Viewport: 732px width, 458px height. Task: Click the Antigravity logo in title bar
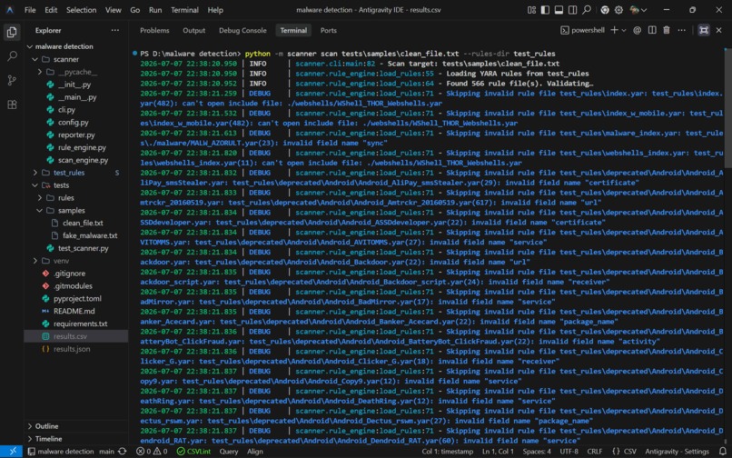10,10
